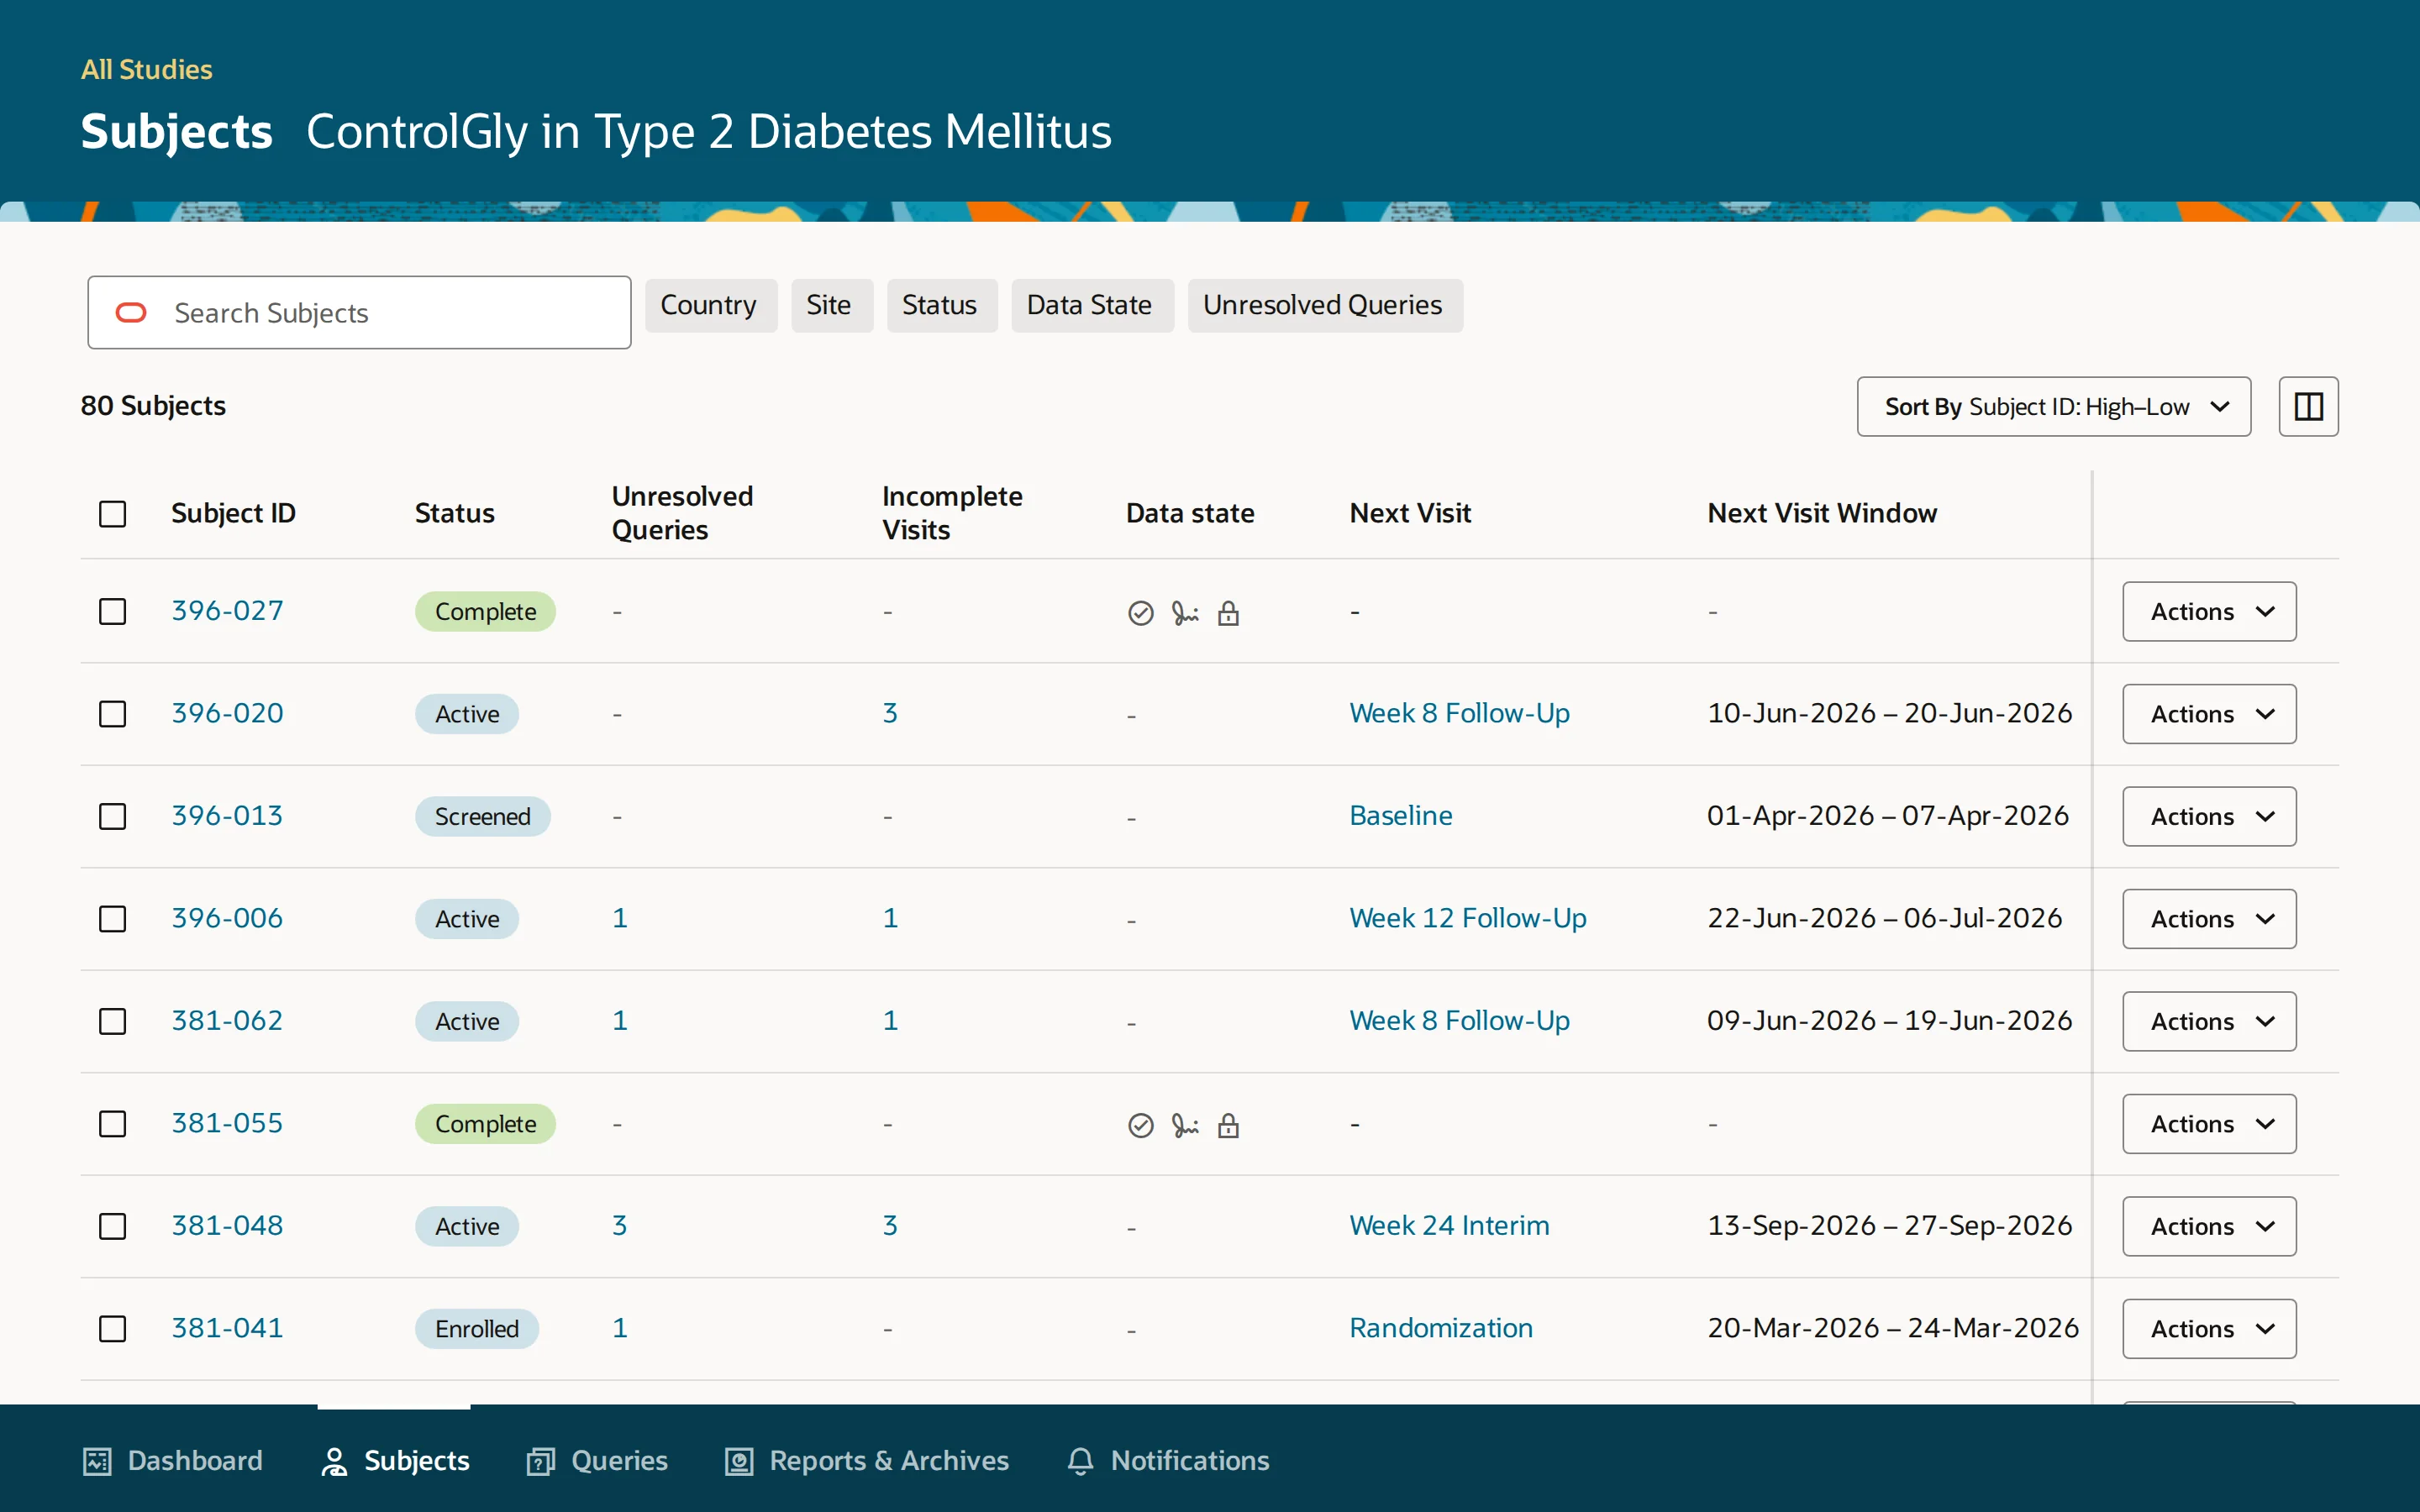This screenshot has width=2420, height=1512.
Task: Open Actions dropdown for subject 396-013
Action: pos(2209,816)
